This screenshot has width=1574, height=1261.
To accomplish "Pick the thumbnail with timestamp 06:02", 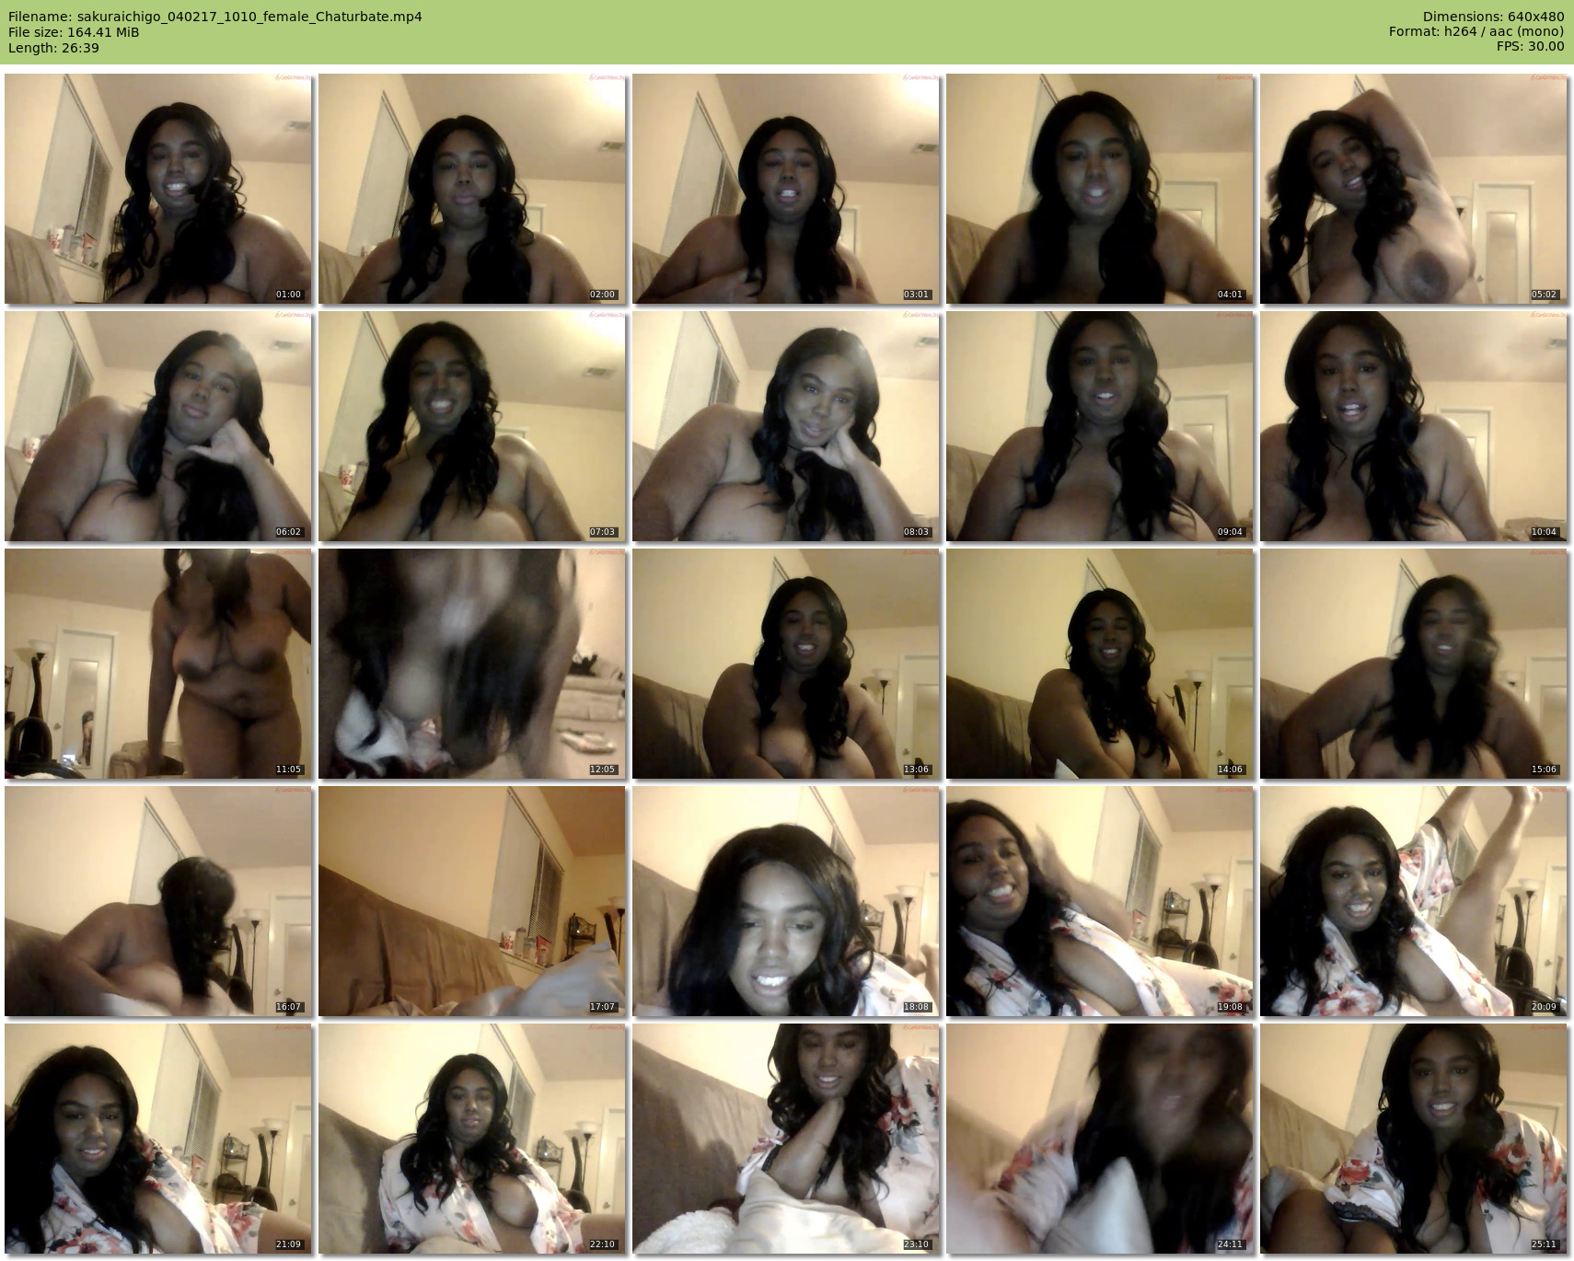I will click(x=158, y=426).
